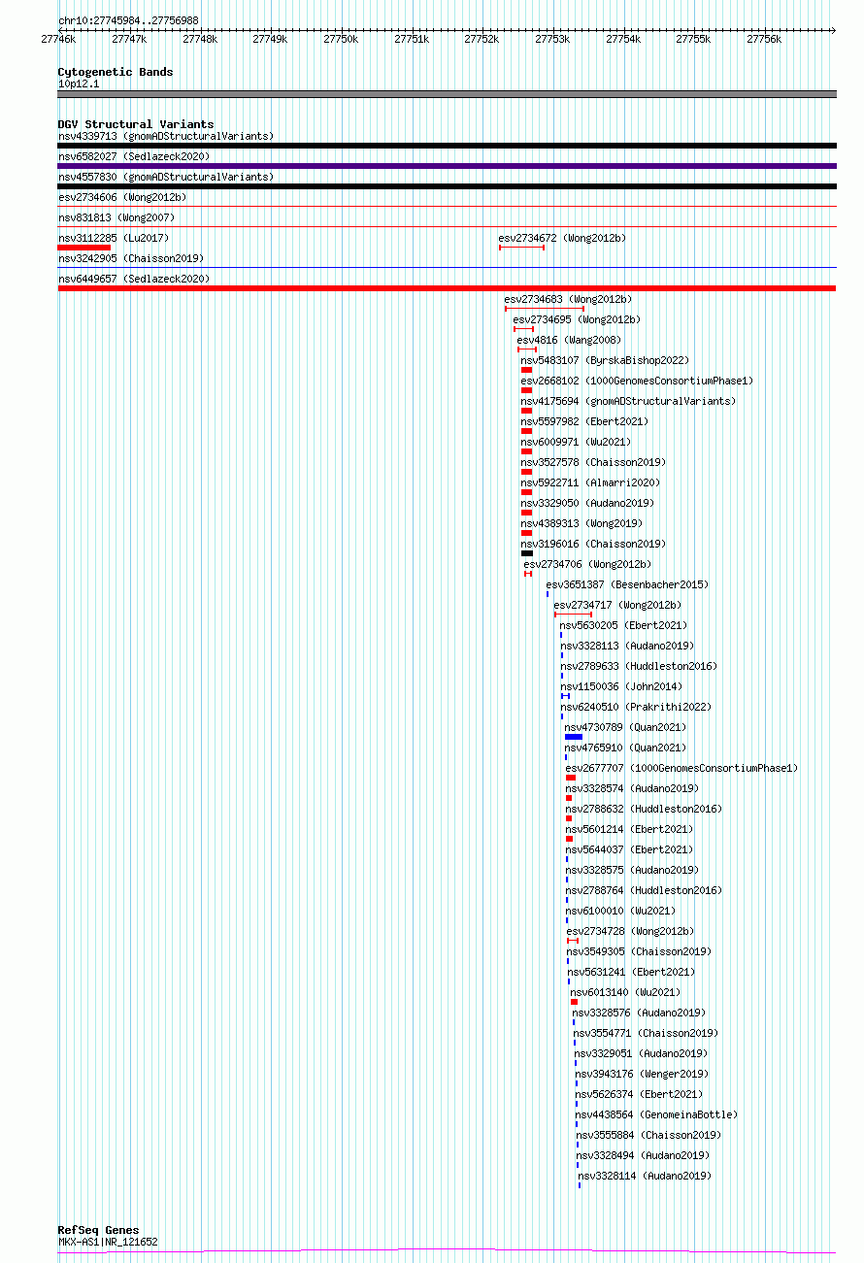Open nsv3943176 Wenger2019 label
The height and width of the screenshot is (1263, 864).
tap(642, 1074)
